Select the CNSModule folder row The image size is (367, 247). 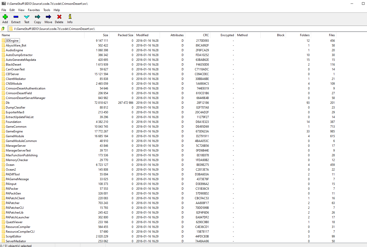coord(168,84)
